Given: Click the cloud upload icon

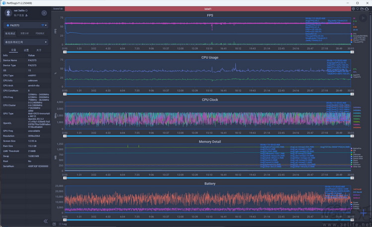Looking at the screenshot, I should point(367,9).
